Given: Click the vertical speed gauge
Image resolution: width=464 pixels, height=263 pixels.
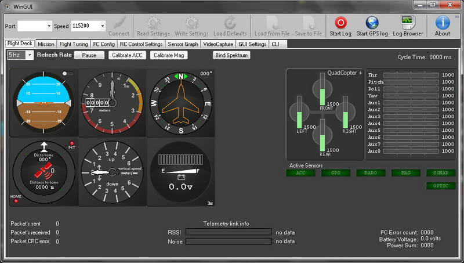Looking at the screenshot, I should click(x=112, y=172).
